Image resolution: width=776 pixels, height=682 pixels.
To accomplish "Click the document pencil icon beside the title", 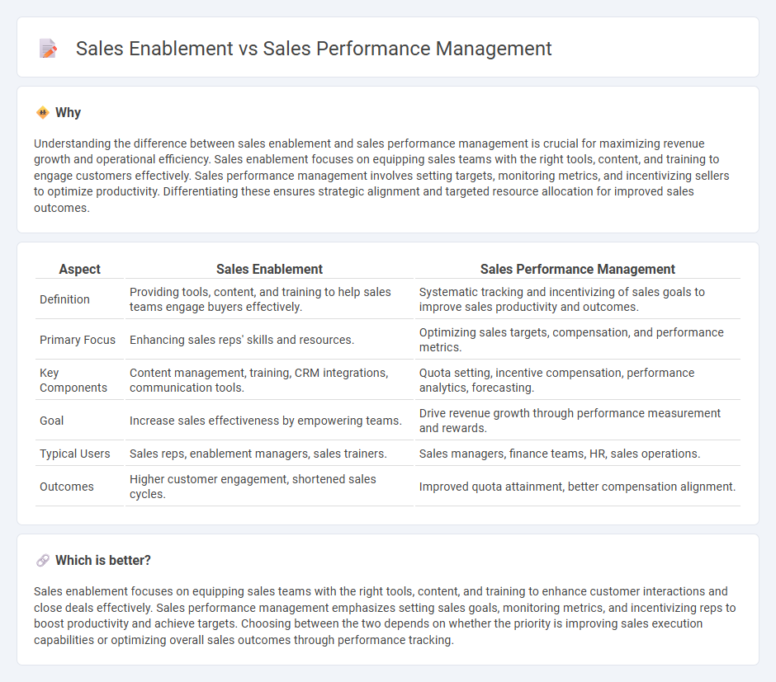I will click(x=48, y=49).
